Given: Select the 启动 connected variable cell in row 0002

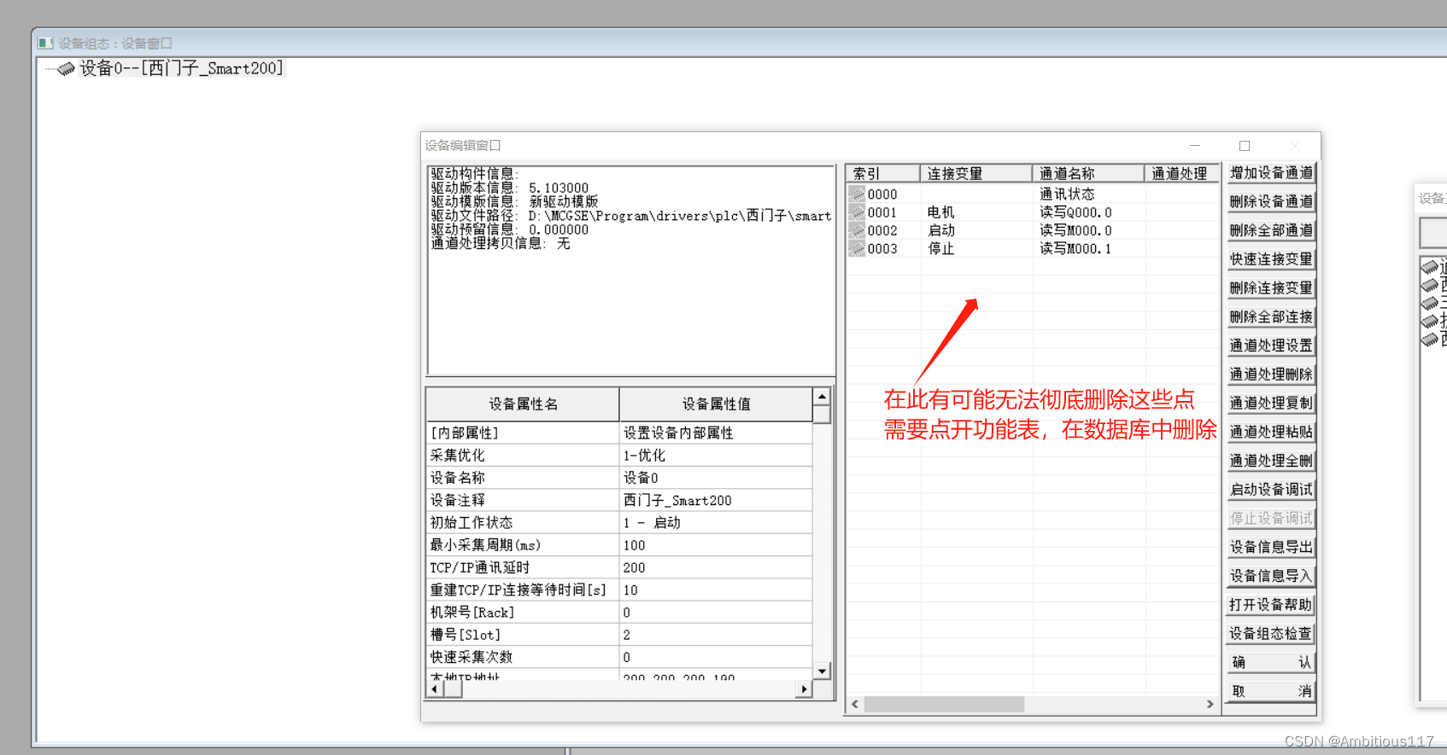Looking at the screenshot, I should pos(976,230).
